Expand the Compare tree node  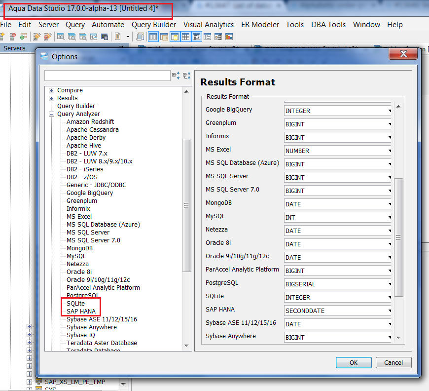coord(51,90)
